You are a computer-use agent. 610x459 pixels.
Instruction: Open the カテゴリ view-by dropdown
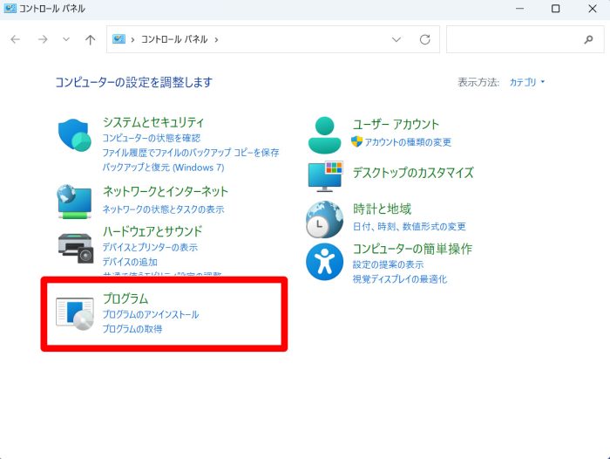(x=527, y=82)
